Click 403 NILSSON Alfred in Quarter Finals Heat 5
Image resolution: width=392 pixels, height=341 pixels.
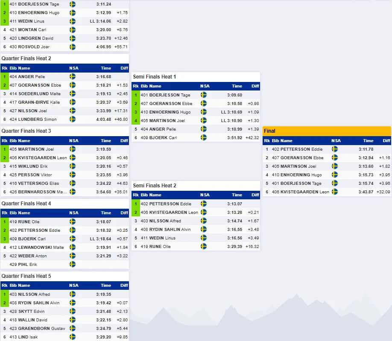pos(30,294)
